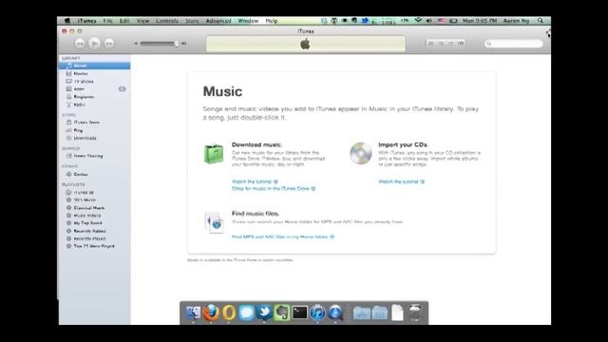The image size is (608, 342).
Task: Open the Controls menu
Action: [x=167, y=21]
